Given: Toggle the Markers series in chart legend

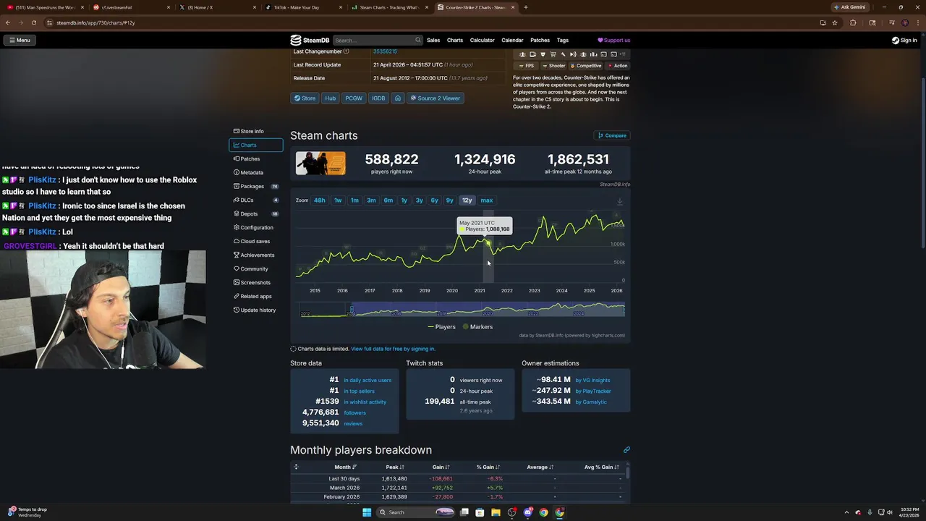Looking at the screenshot, I should [x=477, y=327].
